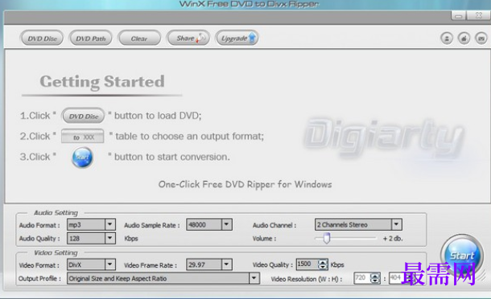Open the Video Format dropdown showing DivX
This screenshot has height=299, width=491.
pyautogui.click(x=91, y=264)
